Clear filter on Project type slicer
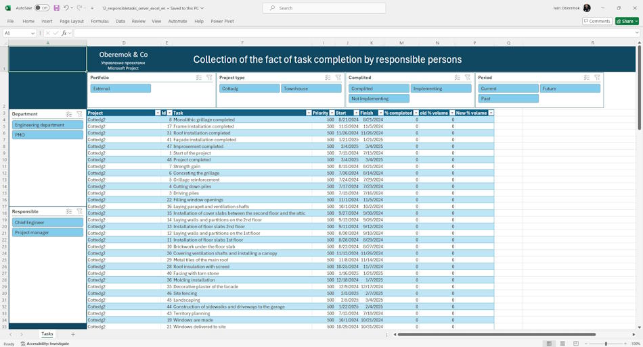The width and height of the screenshot is (643, 347). click(x=338, y=78)
